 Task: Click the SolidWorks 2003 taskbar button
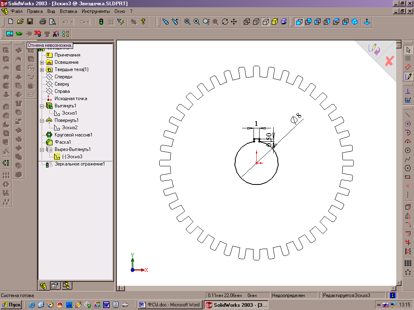tap(236, 305)
